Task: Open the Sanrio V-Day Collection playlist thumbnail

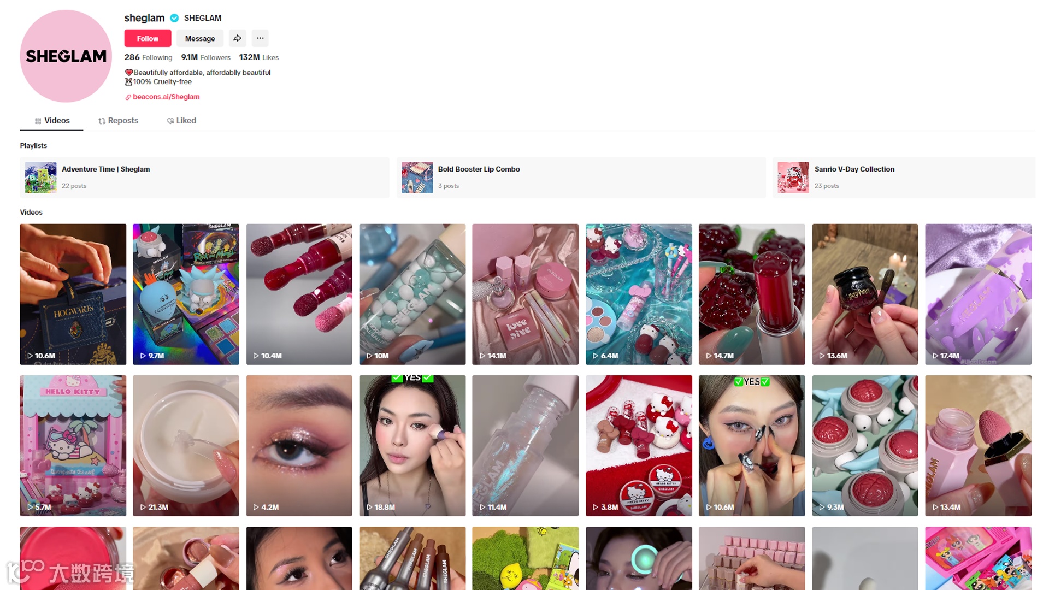Action: tap(793, 178)
